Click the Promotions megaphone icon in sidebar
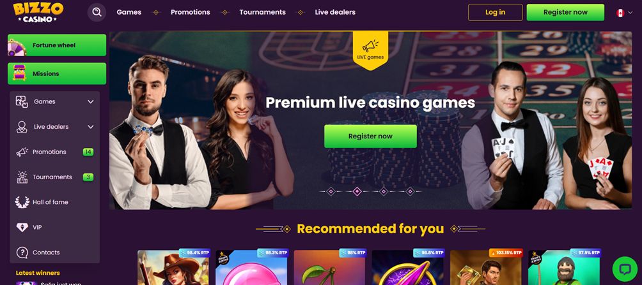This screenshot has height=285, width=642. click(x=22, y=152)
